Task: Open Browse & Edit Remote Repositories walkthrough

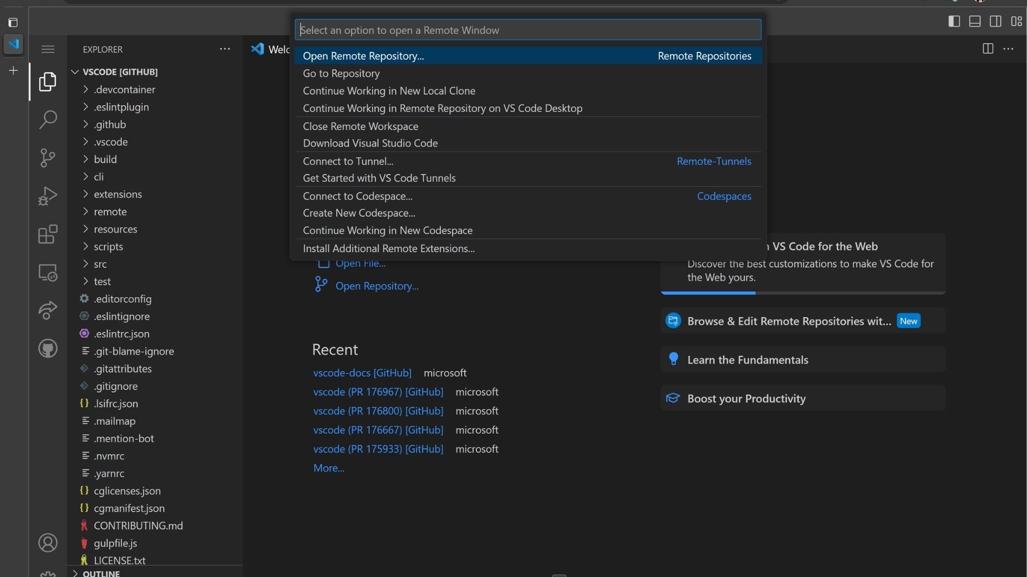Action: point(803,321)
